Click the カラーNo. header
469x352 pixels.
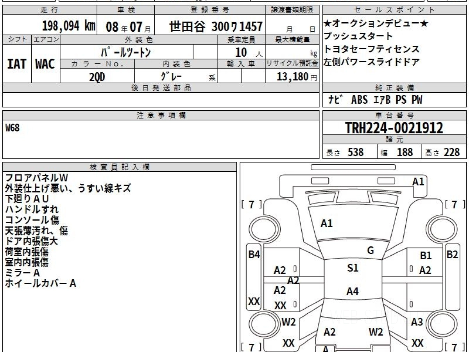[x=97, y=64]
